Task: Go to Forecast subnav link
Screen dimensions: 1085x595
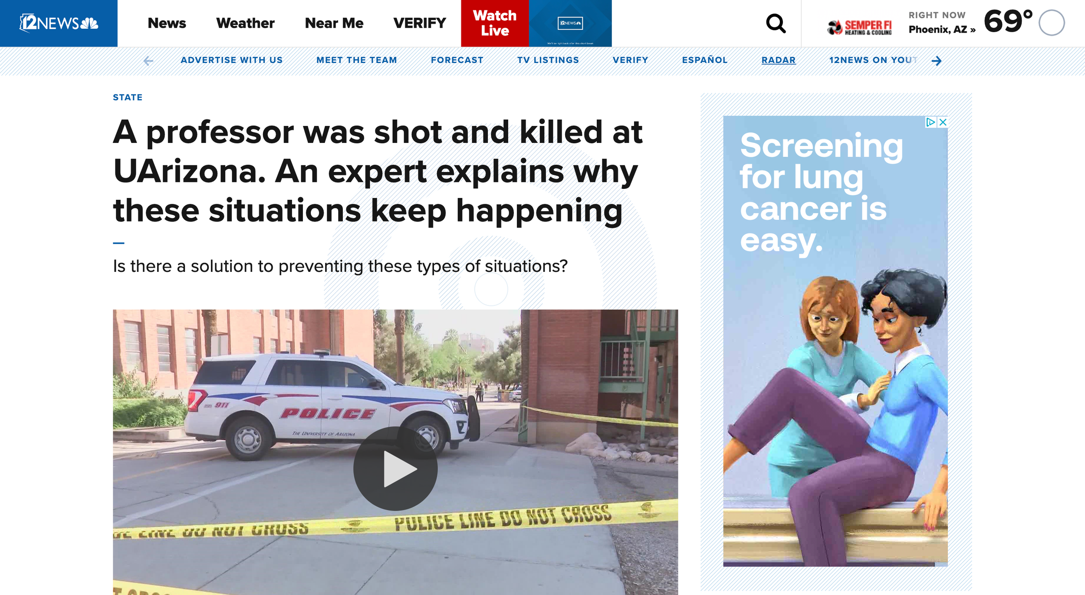Action: (x=457, y=60)
